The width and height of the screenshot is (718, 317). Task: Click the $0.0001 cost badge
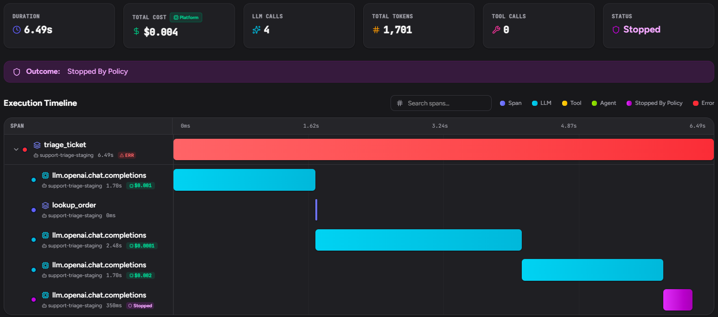coord(142,246)
